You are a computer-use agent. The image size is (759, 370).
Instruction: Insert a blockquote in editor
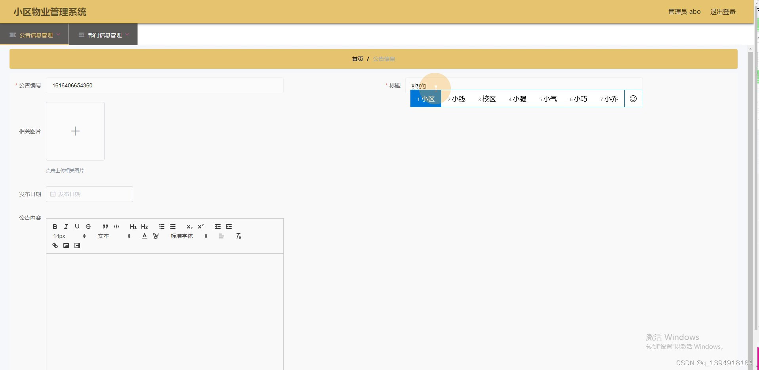tap(105, 227)
